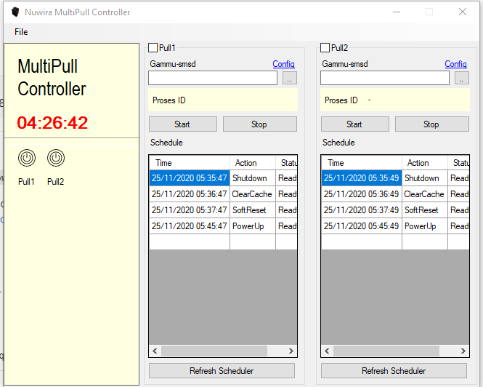The height and width of the screenshot is (387, 483).
Task: Click Shutdown action in Pull1 schedule
Action: [x=253, y=178]
